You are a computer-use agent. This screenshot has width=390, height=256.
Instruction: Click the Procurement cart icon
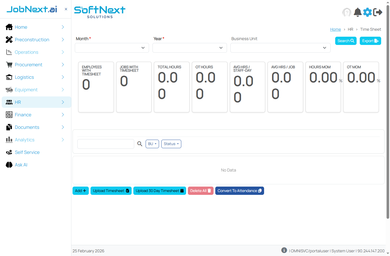9,65
